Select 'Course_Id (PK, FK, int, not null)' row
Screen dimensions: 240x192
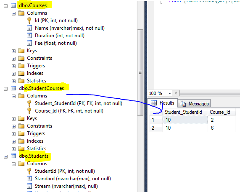(69, 111)
